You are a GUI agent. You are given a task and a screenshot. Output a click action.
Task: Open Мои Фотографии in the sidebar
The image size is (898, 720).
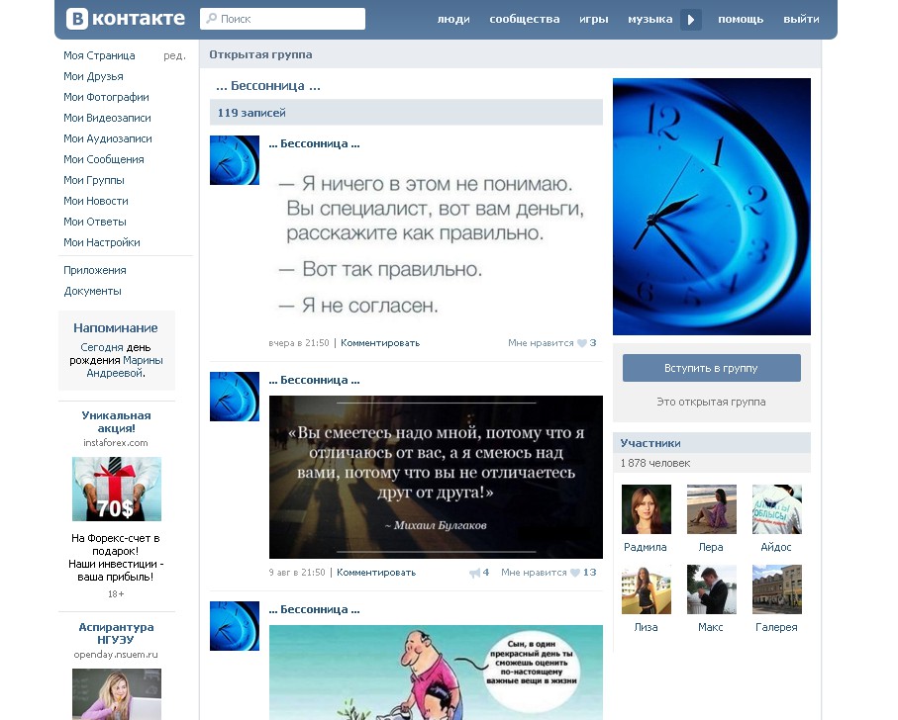pyautogui.click(x=106, y=97)
